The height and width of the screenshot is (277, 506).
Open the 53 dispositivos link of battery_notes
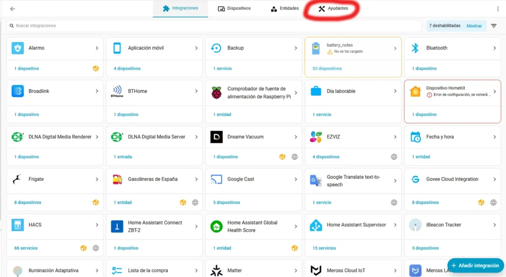327,69
